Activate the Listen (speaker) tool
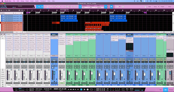 (x=59, y=7)
